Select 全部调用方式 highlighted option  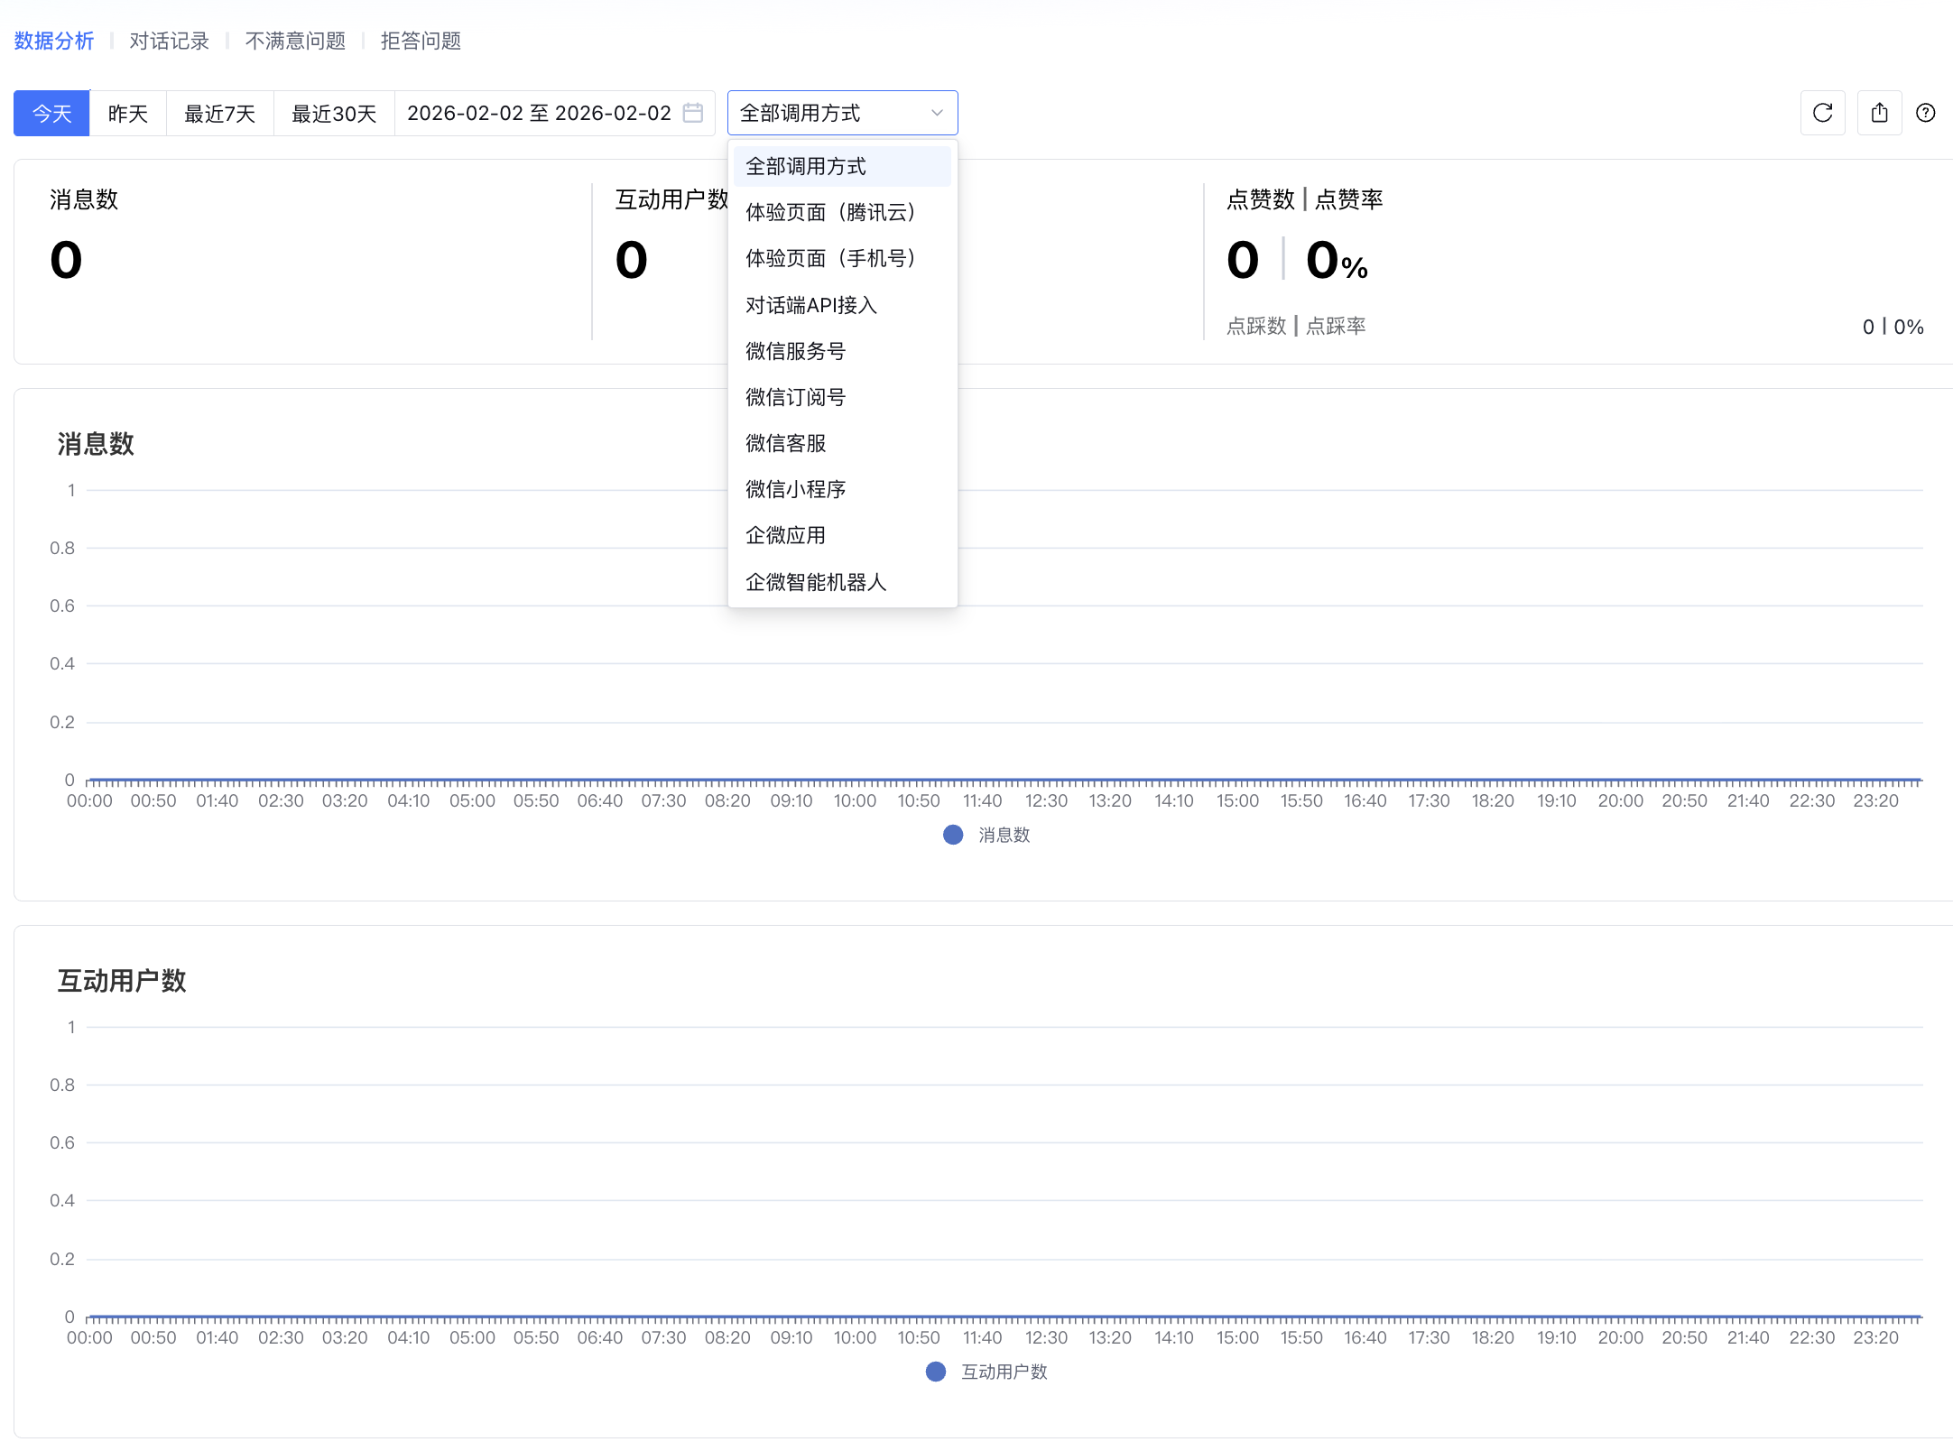pyautogui.click(x=805, y=166)
